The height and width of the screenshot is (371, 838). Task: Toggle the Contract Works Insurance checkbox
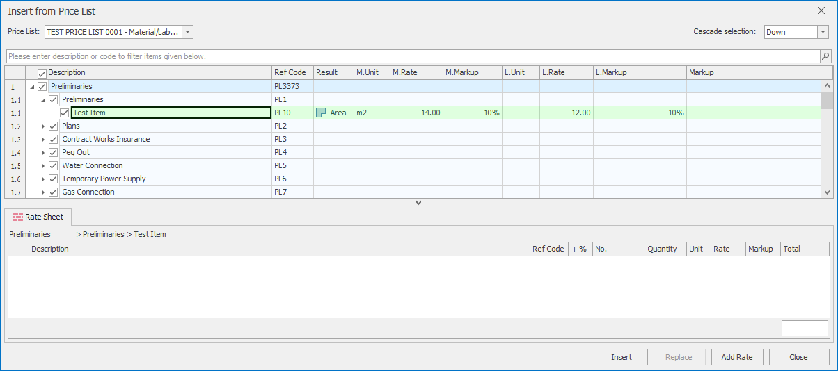coord(54,139)
